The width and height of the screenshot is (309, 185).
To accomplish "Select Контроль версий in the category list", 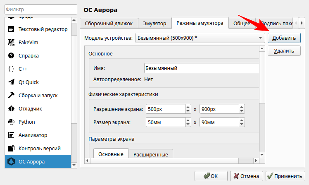I will [x=38, y=148].
